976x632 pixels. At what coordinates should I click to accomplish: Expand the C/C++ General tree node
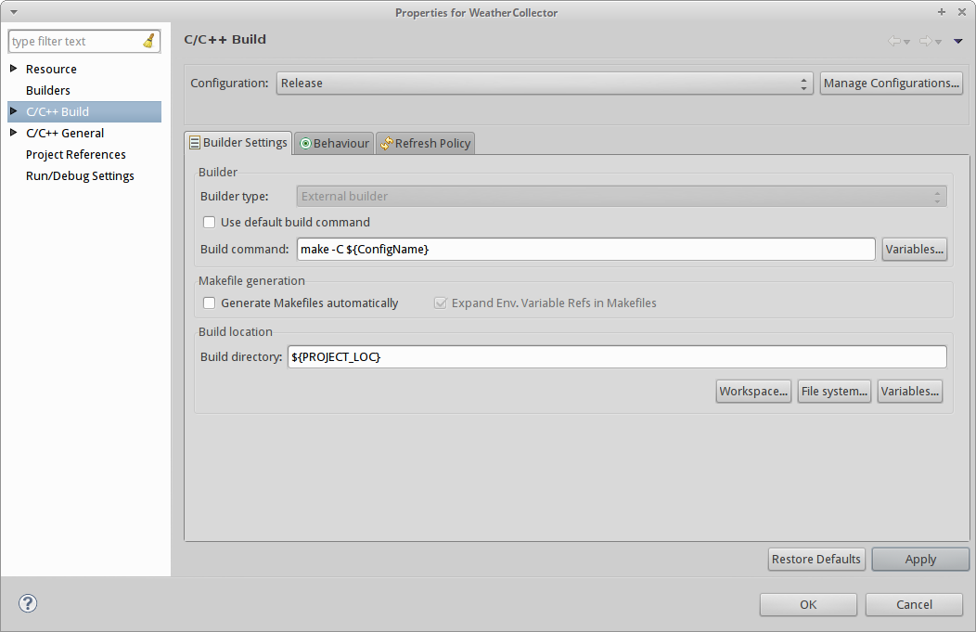coord(13,133)
